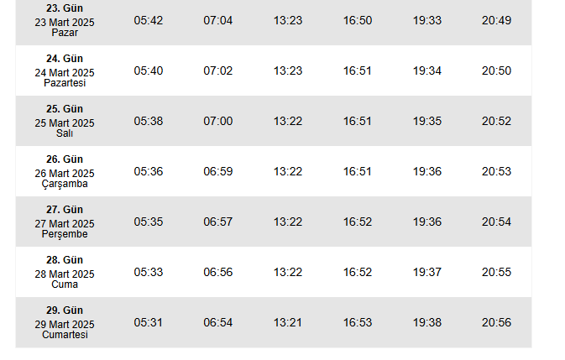
Task: Click the 06:59 time value
Action: click(218, 172)
